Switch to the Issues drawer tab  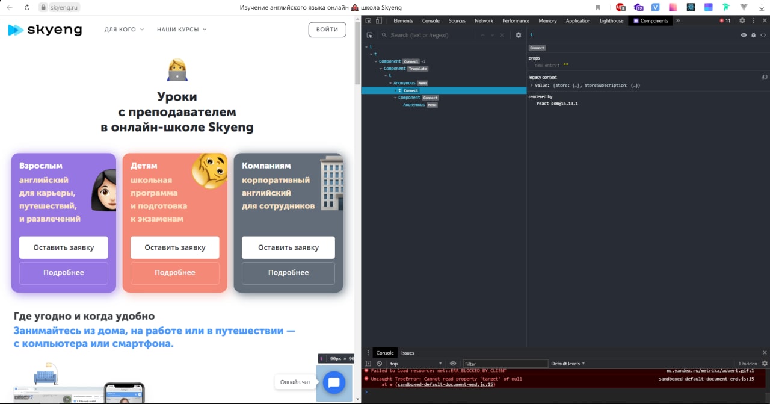[x=408, y=353]
